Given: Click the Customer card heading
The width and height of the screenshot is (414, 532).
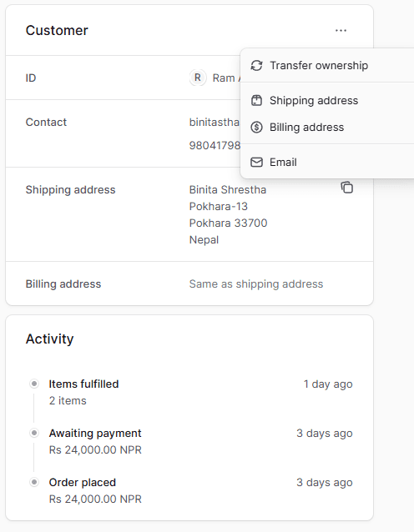Looking at the screenshot, I should point(57,31).
